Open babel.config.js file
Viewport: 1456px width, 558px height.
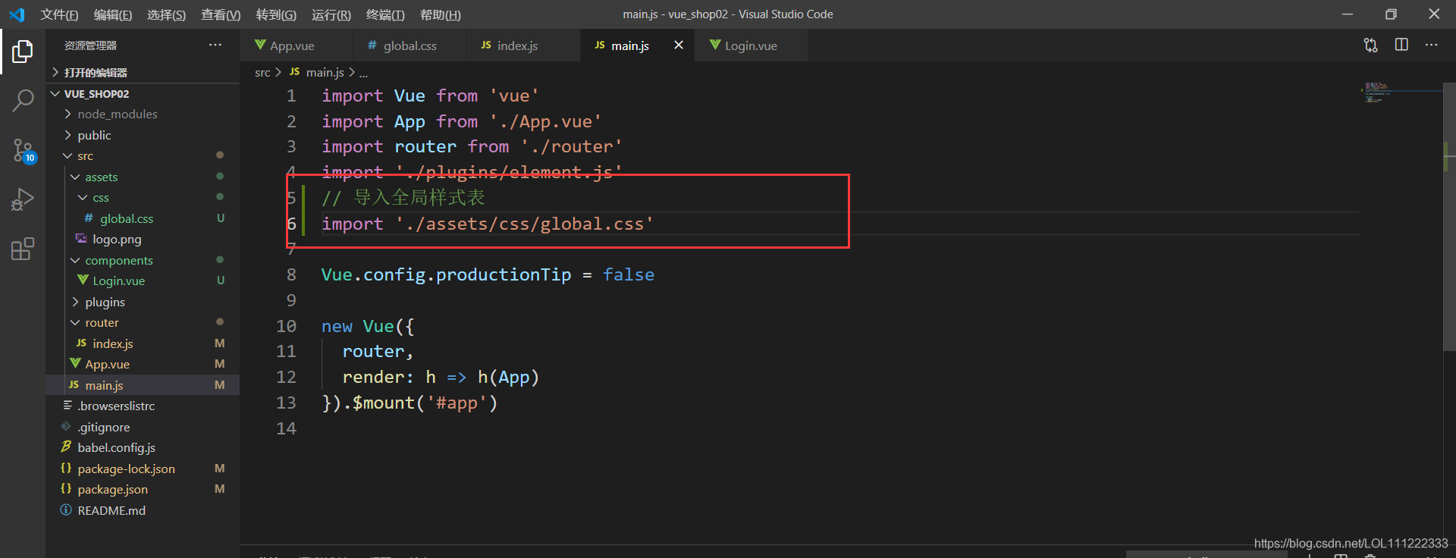[143, 448]
